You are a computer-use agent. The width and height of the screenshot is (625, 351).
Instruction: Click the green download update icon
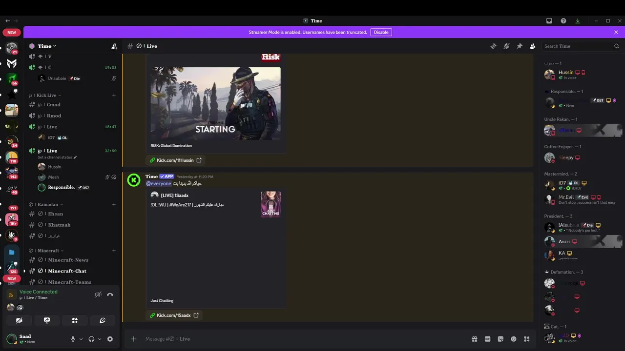coord(578,21)
